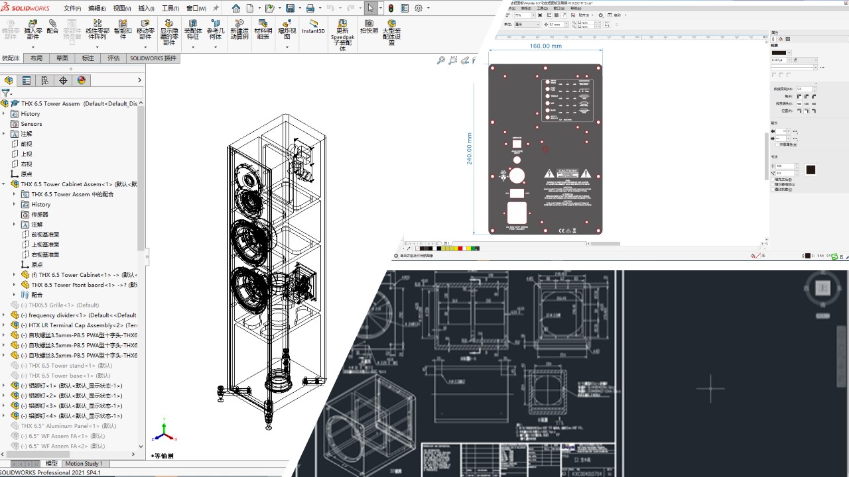This screenshot has height=477, width=849.
Task: Enable the 填充之后 checkbox
Action: [x=773, y=179]
